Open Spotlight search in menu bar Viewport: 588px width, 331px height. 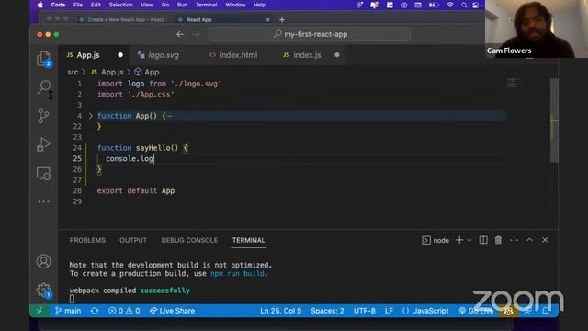(464, 5)
